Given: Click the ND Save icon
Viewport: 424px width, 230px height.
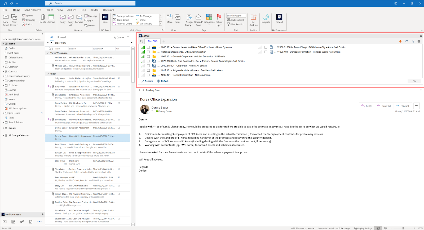Looking at the screenshot, I should (x=105, y=17).
